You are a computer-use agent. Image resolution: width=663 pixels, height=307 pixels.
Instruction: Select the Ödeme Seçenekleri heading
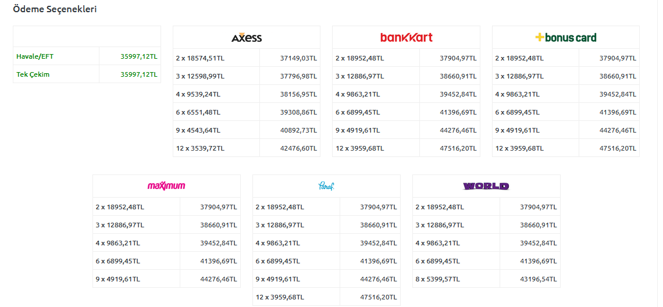[55, 9]
